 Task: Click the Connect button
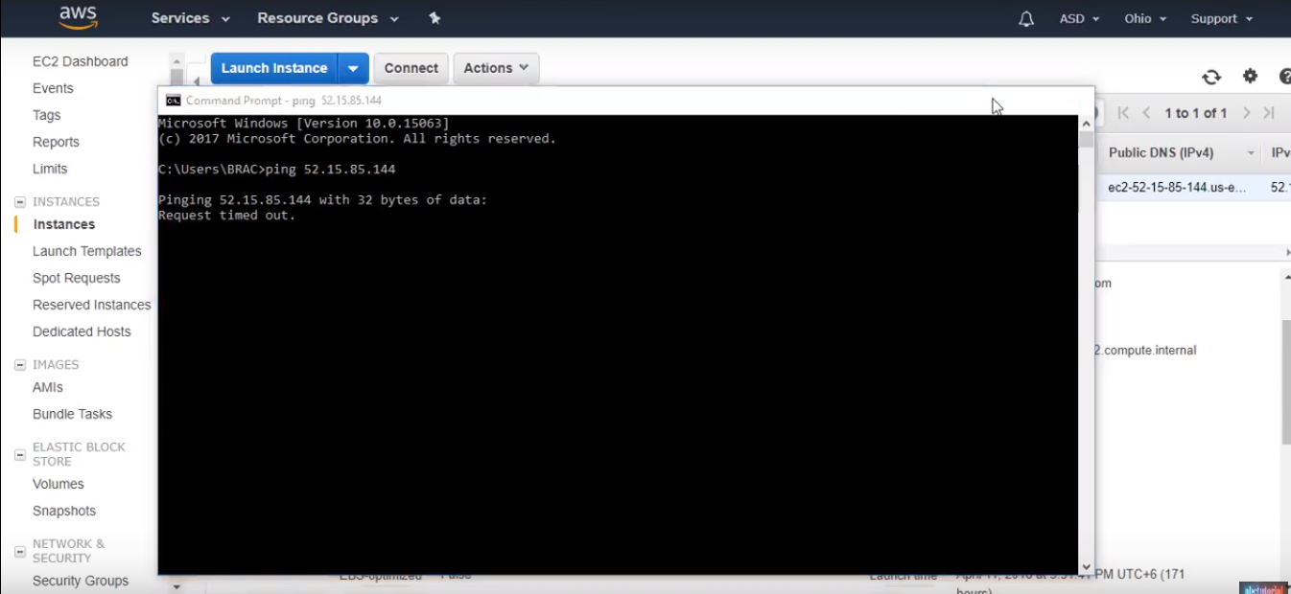(x=411, y=68)
